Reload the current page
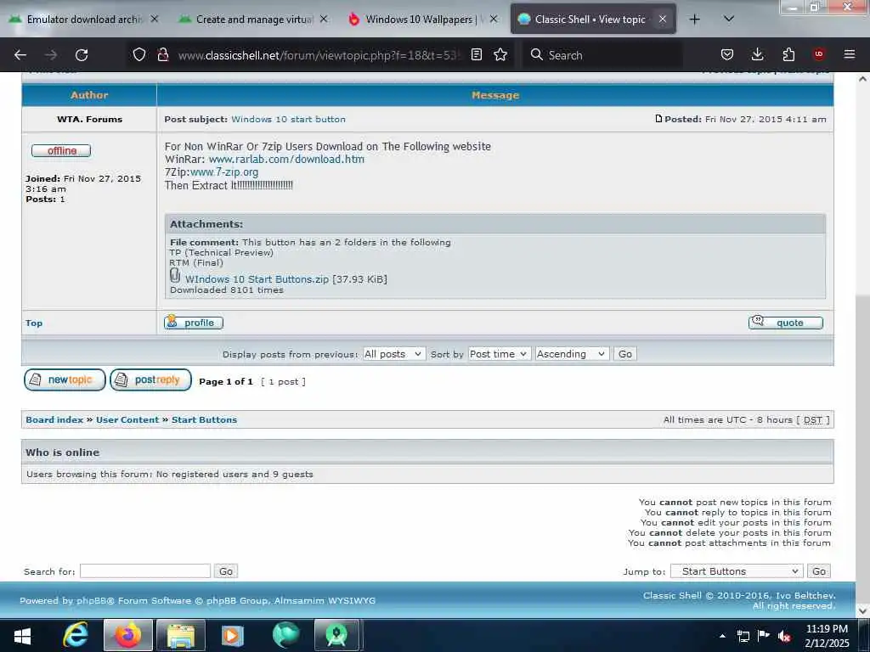The image size is (870, 652). (82, 55)
